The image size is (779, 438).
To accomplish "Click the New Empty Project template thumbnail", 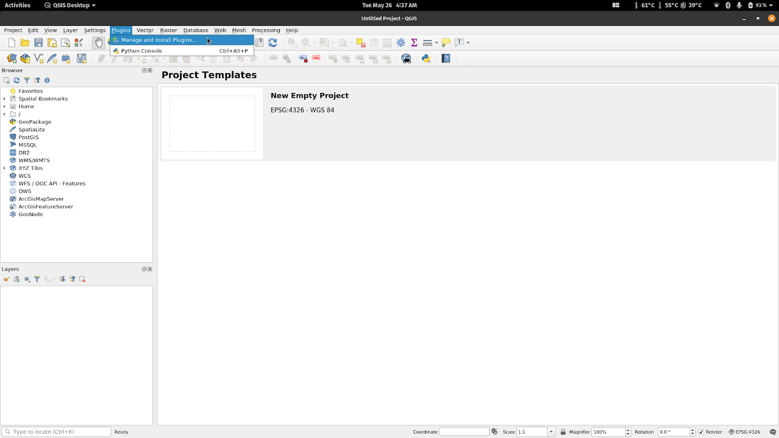I will (212, 124).
